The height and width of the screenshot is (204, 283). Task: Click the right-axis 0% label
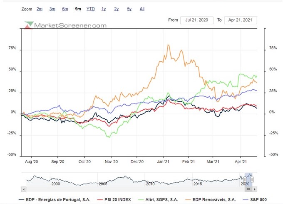point(272,112)
